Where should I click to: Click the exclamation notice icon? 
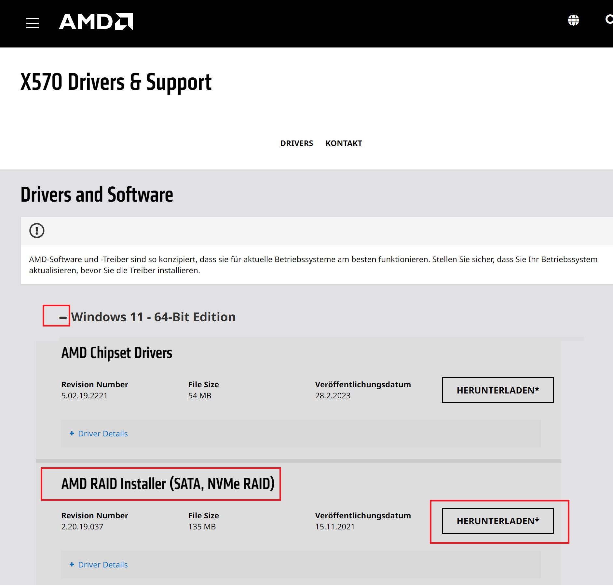coord(37,231)
